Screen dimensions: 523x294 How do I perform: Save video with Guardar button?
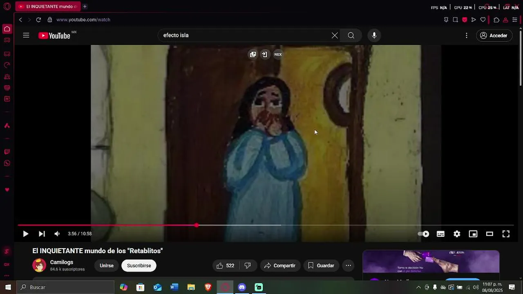coord(321,266)
